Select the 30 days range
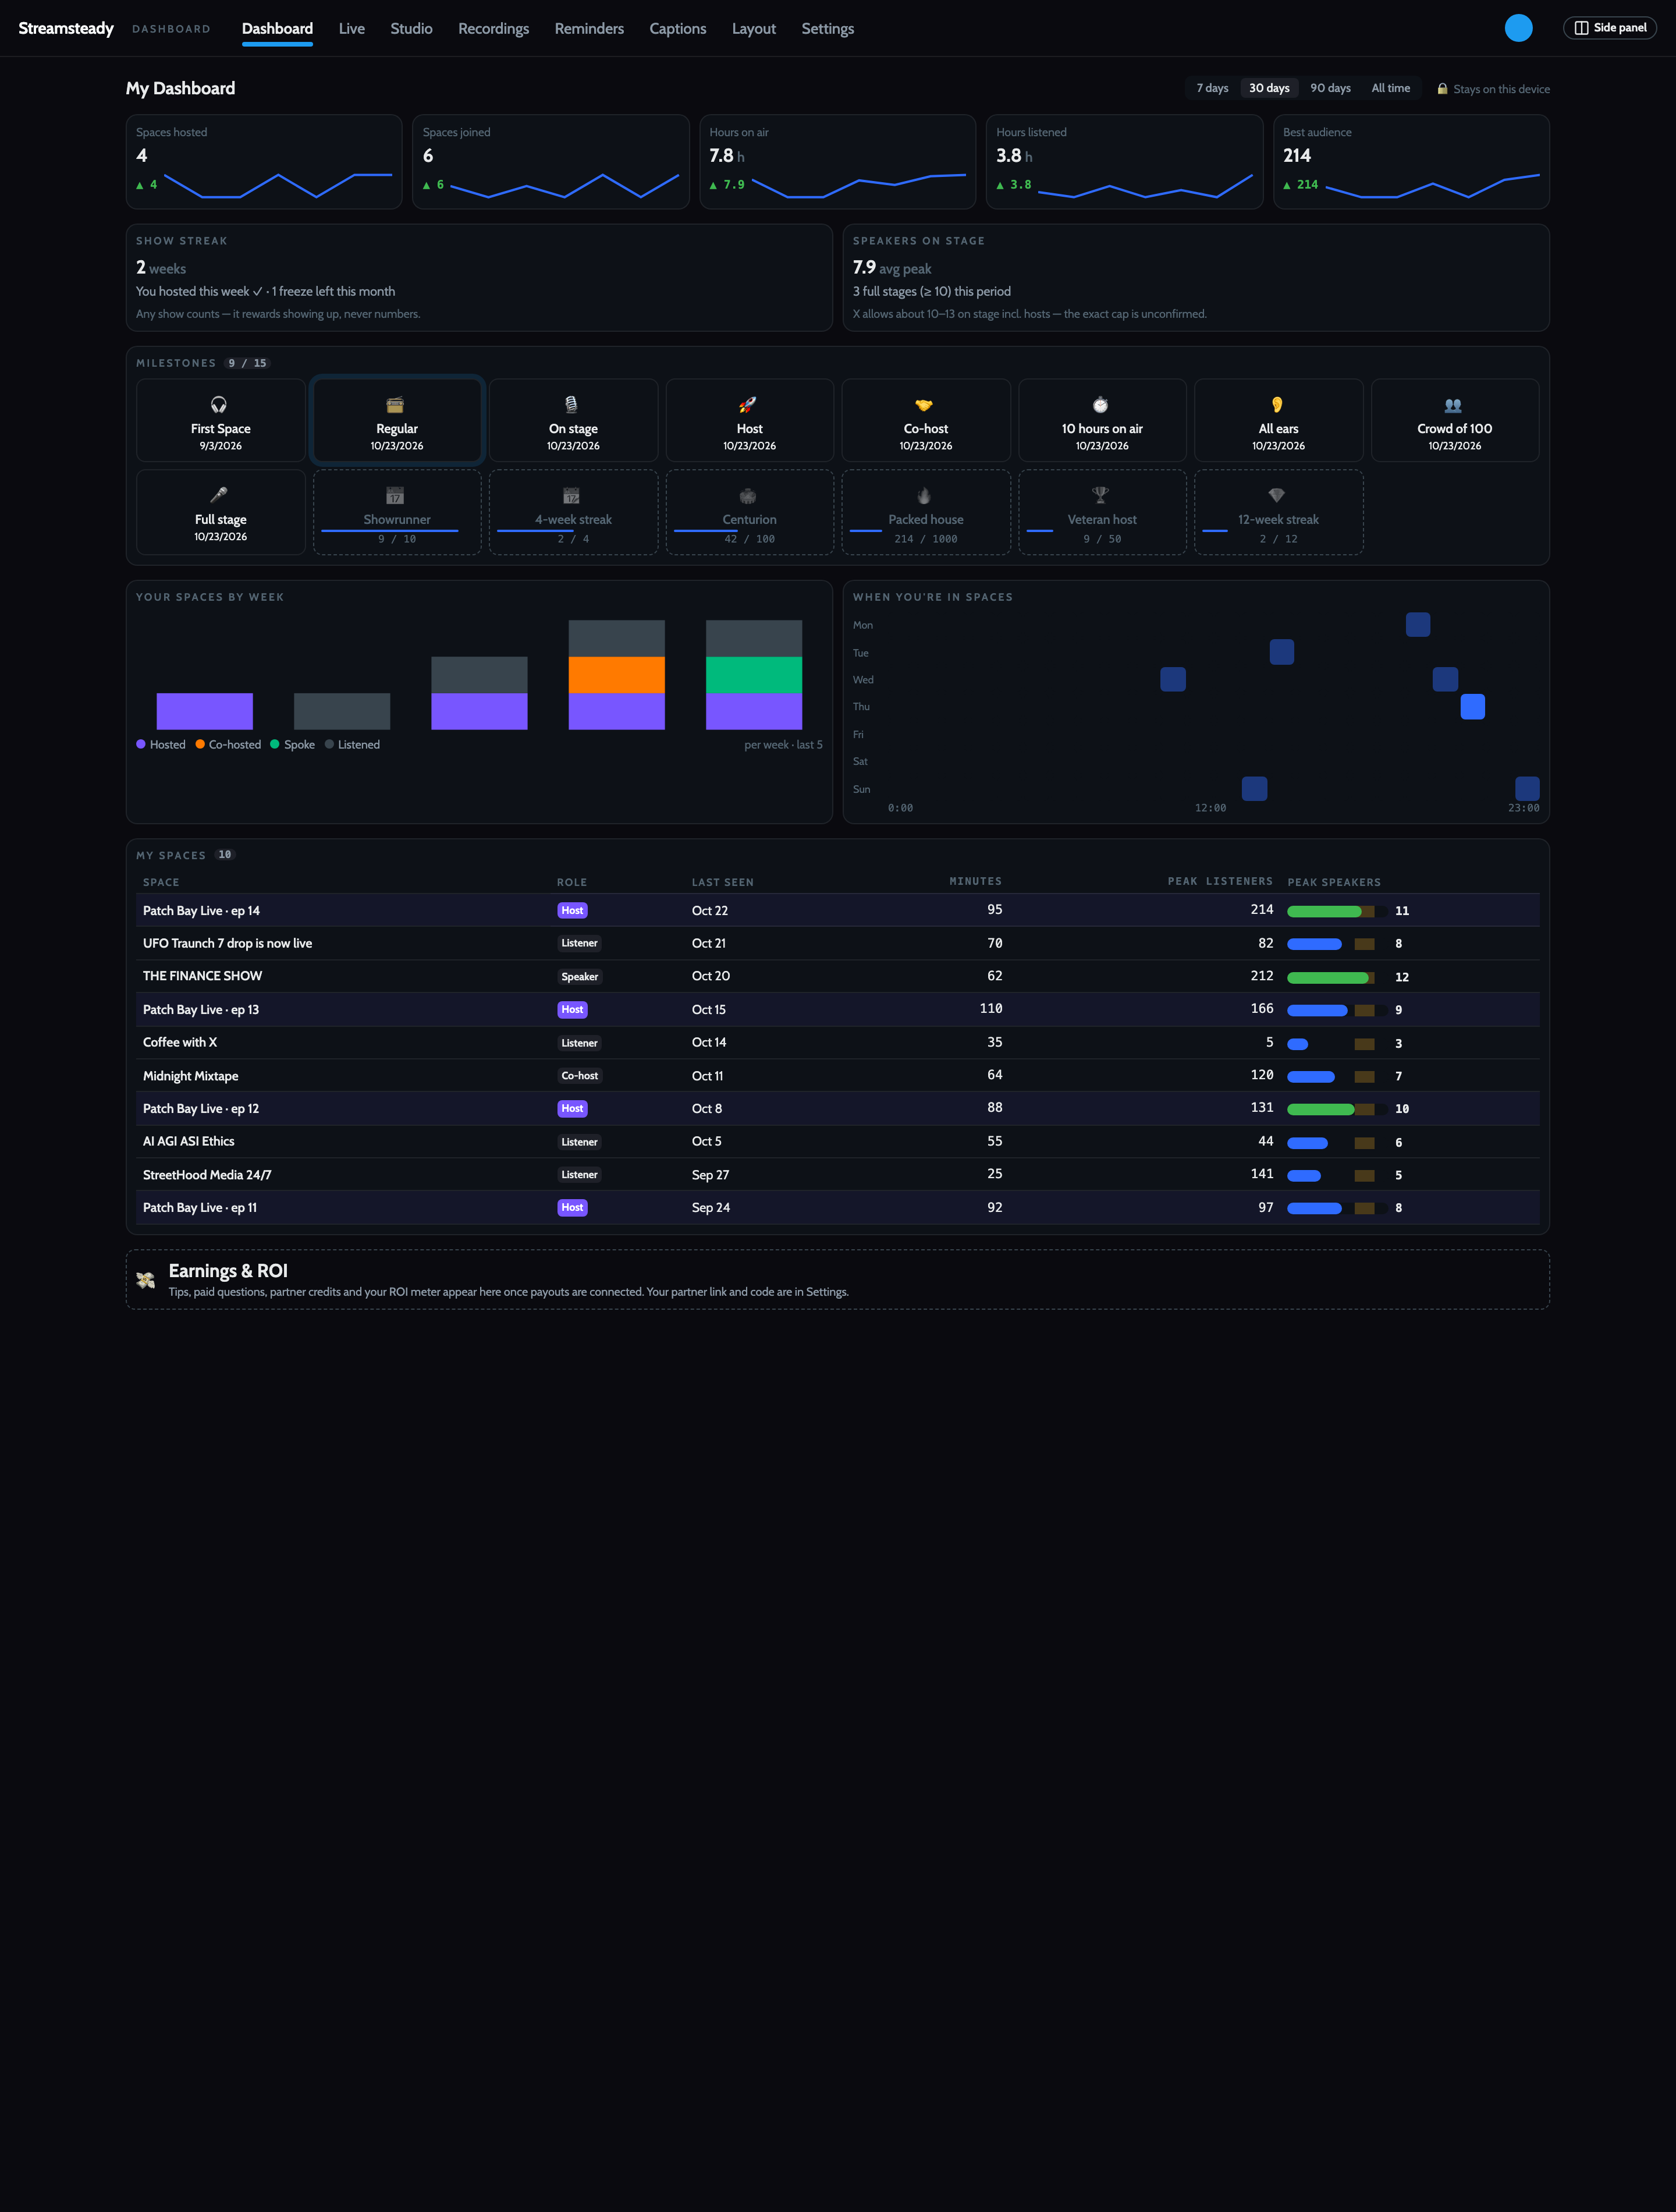The height and width of the screenshot is (2212, 1676). click(x=1269, y=88)
